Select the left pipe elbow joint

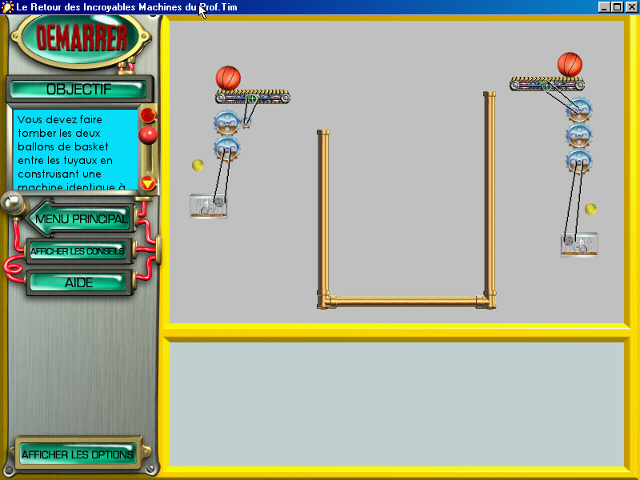pos(326,300)
